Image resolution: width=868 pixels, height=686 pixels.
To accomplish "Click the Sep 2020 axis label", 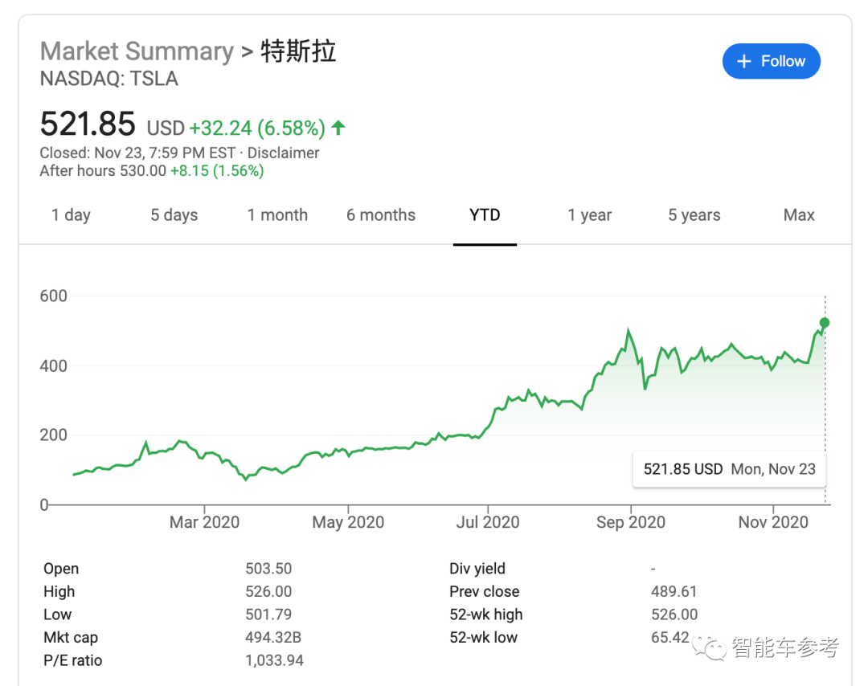I will click(631, 522).
